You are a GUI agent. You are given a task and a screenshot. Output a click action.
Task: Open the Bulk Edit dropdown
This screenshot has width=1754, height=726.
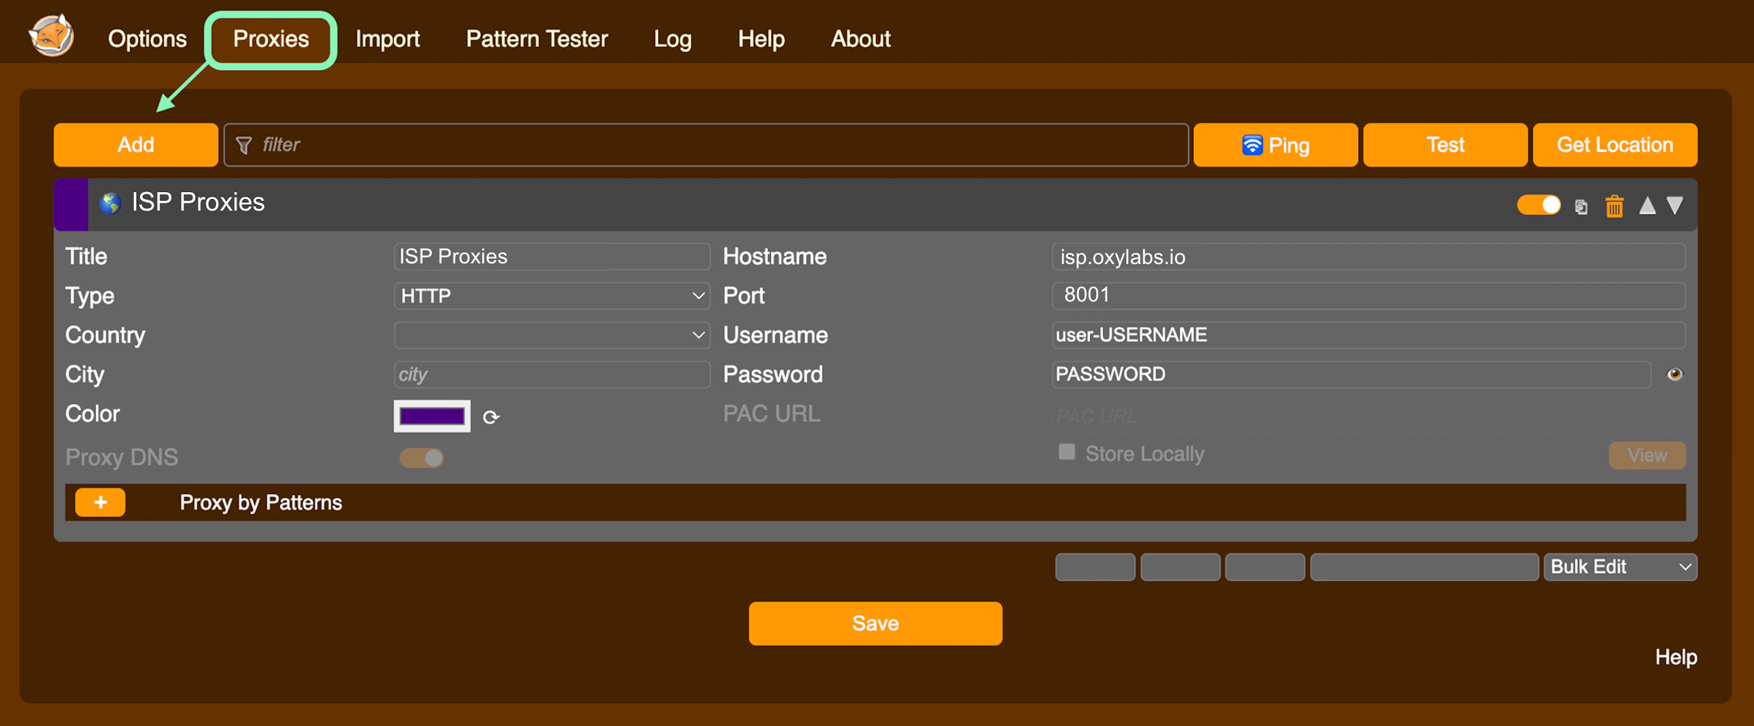1620,567
